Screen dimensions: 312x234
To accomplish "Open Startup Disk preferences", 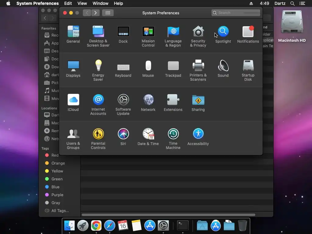I will coord(248,70).
